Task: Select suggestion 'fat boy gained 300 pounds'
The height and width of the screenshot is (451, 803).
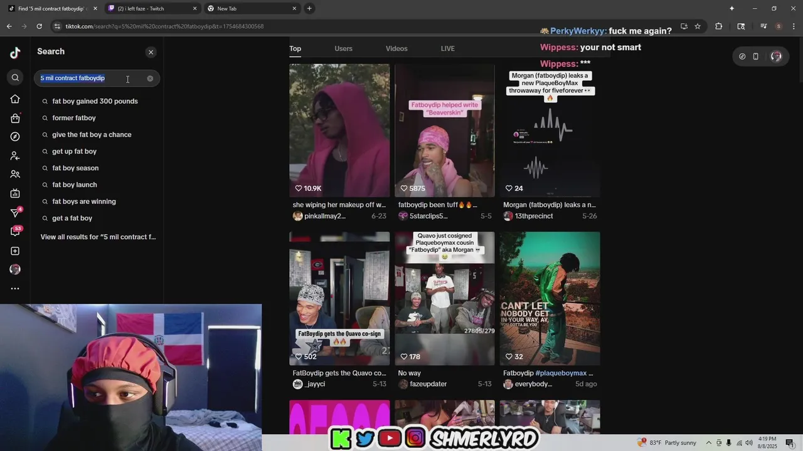Action: pos(95,101)
